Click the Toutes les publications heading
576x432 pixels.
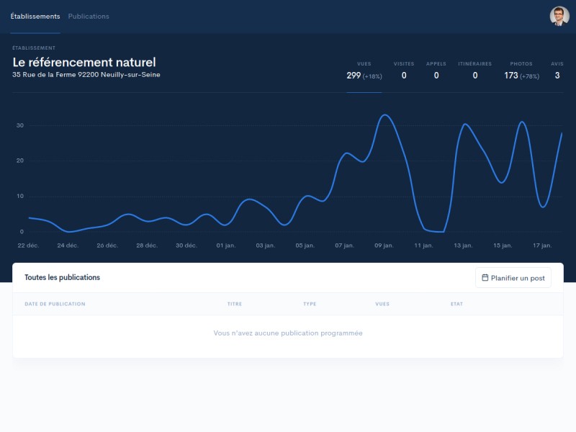coord(62,277)
